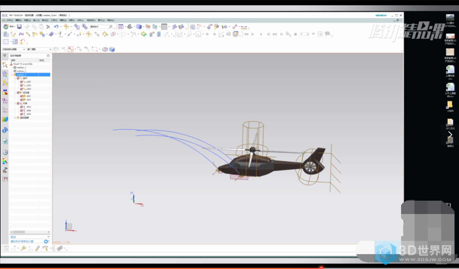Screen dimensions: 459x269
Task: Toggle the L003 link checkbox
Action: 21,89
